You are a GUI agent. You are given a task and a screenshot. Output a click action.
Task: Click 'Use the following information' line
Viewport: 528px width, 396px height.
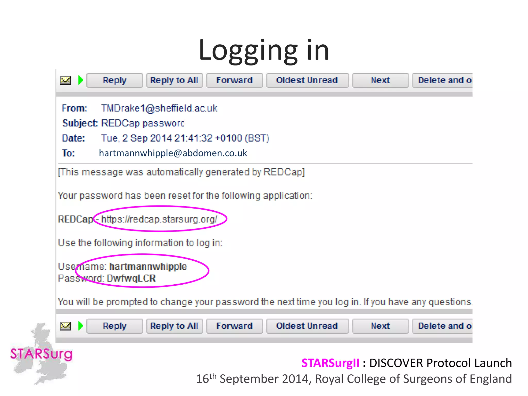coord(140,243)
